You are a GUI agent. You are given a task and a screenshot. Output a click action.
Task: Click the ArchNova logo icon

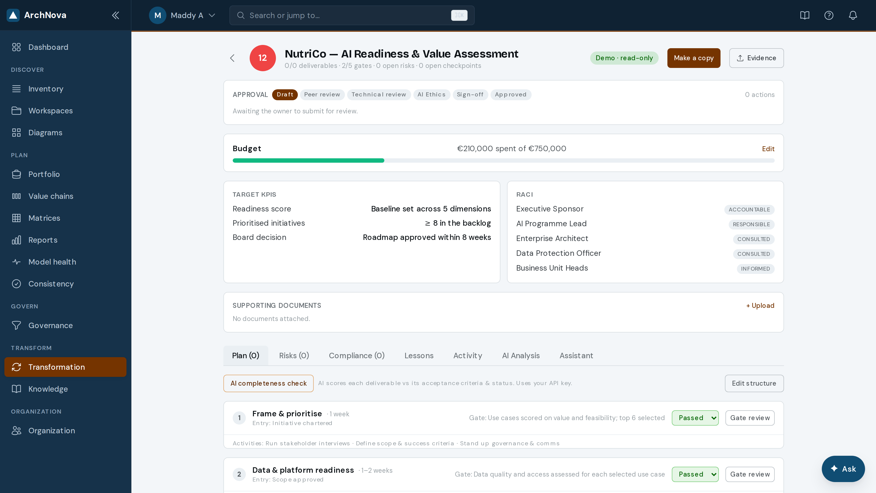point(13,15)
